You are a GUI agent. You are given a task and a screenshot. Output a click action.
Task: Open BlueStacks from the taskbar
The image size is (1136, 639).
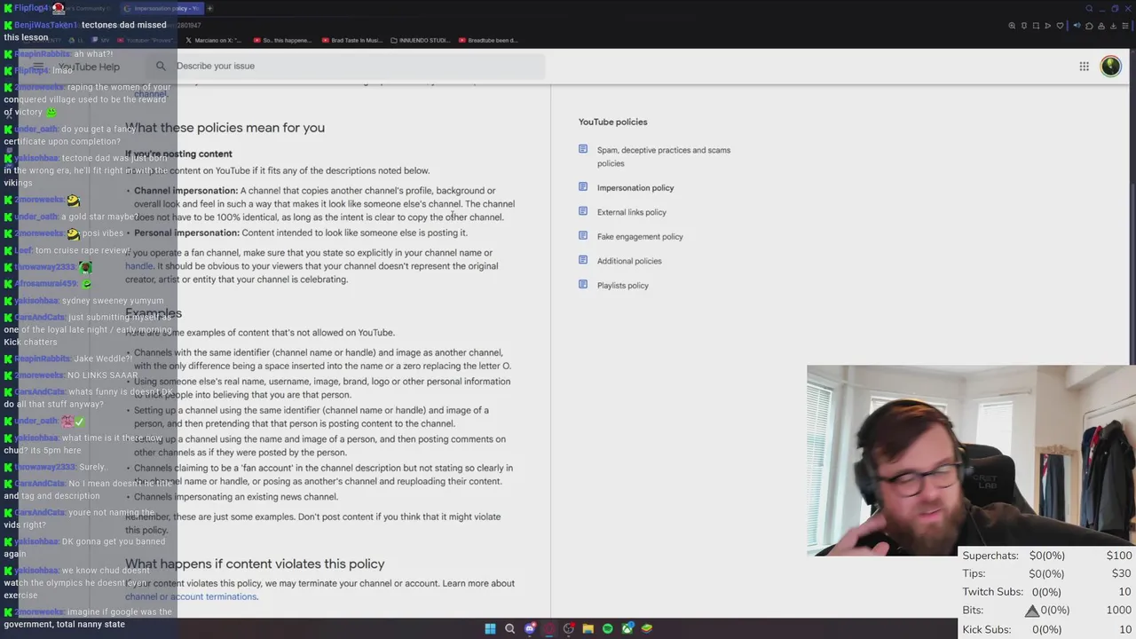[647, 628]
